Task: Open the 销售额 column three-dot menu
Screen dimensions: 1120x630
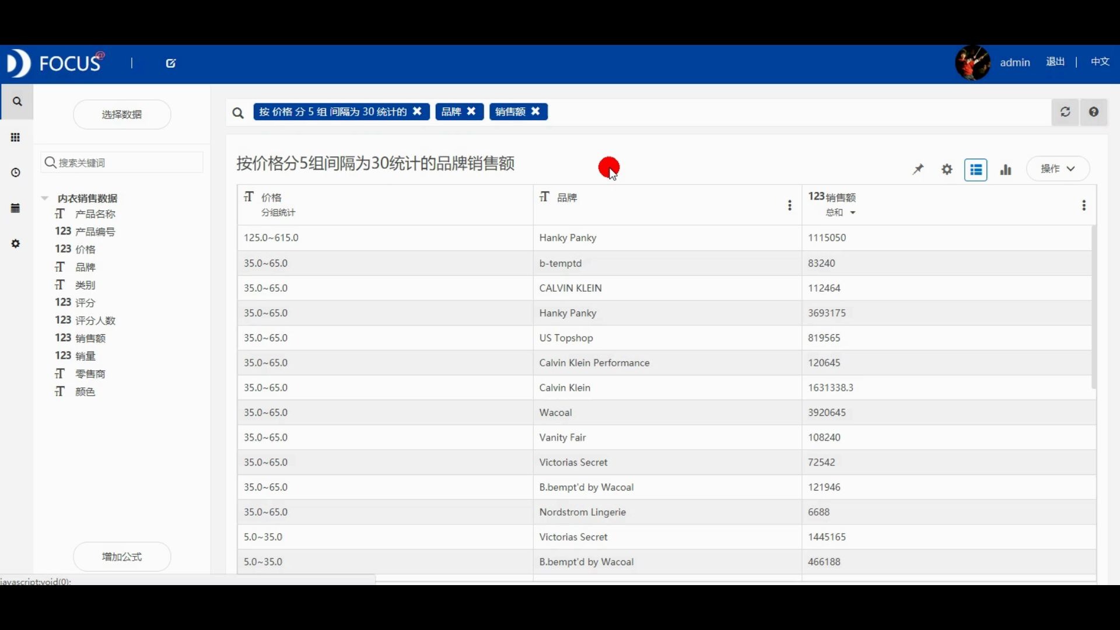Action: tap(1084, 205)
